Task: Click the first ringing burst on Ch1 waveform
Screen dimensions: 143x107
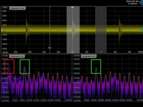Action: click(27, 30)
